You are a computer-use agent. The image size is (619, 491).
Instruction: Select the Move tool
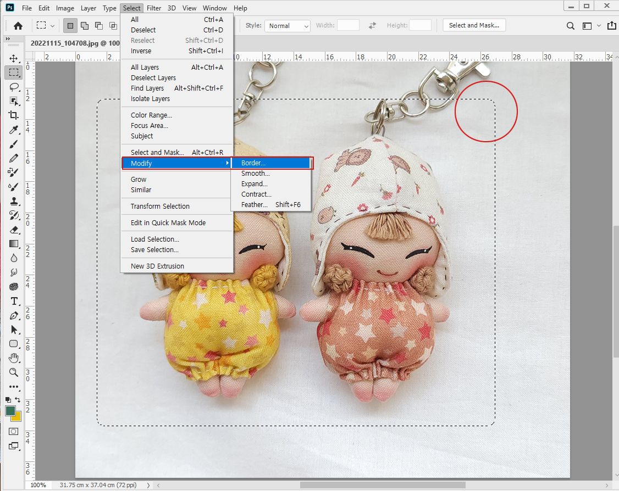tap(14, 58)
